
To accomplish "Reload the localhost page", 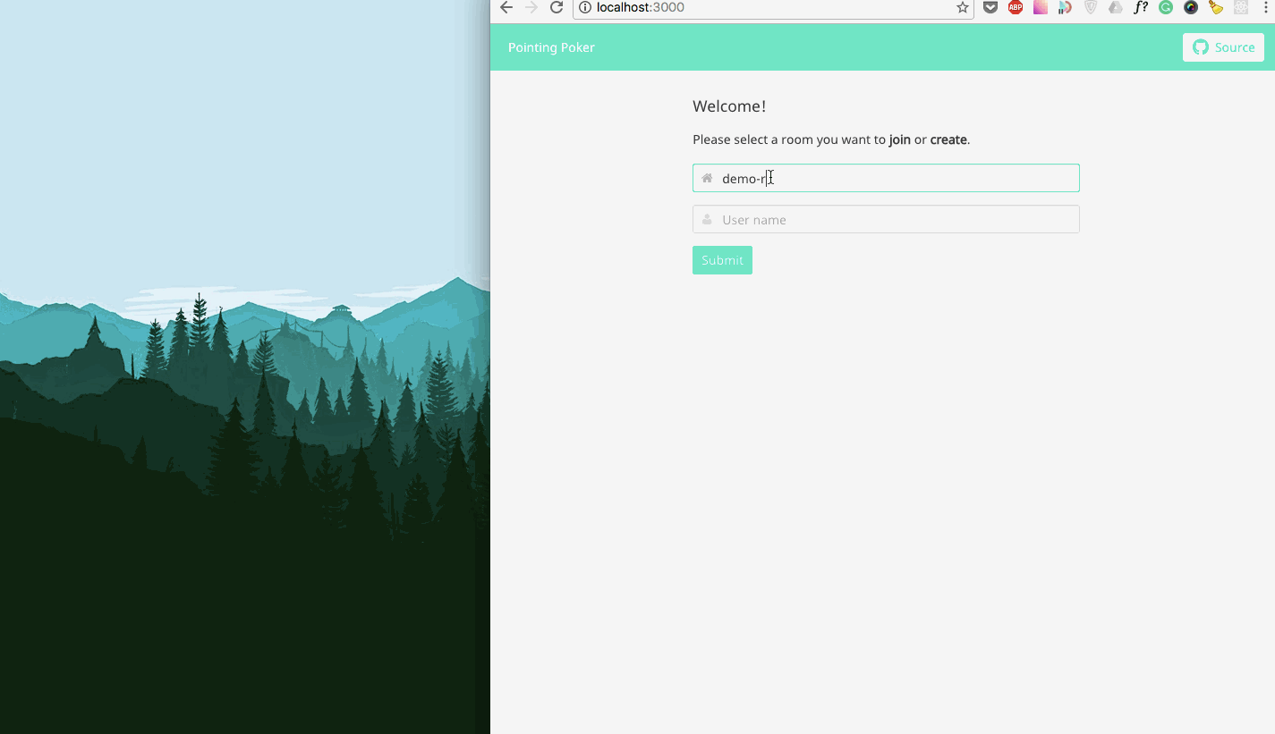I will pyautogui.click(x=557, y=8).
